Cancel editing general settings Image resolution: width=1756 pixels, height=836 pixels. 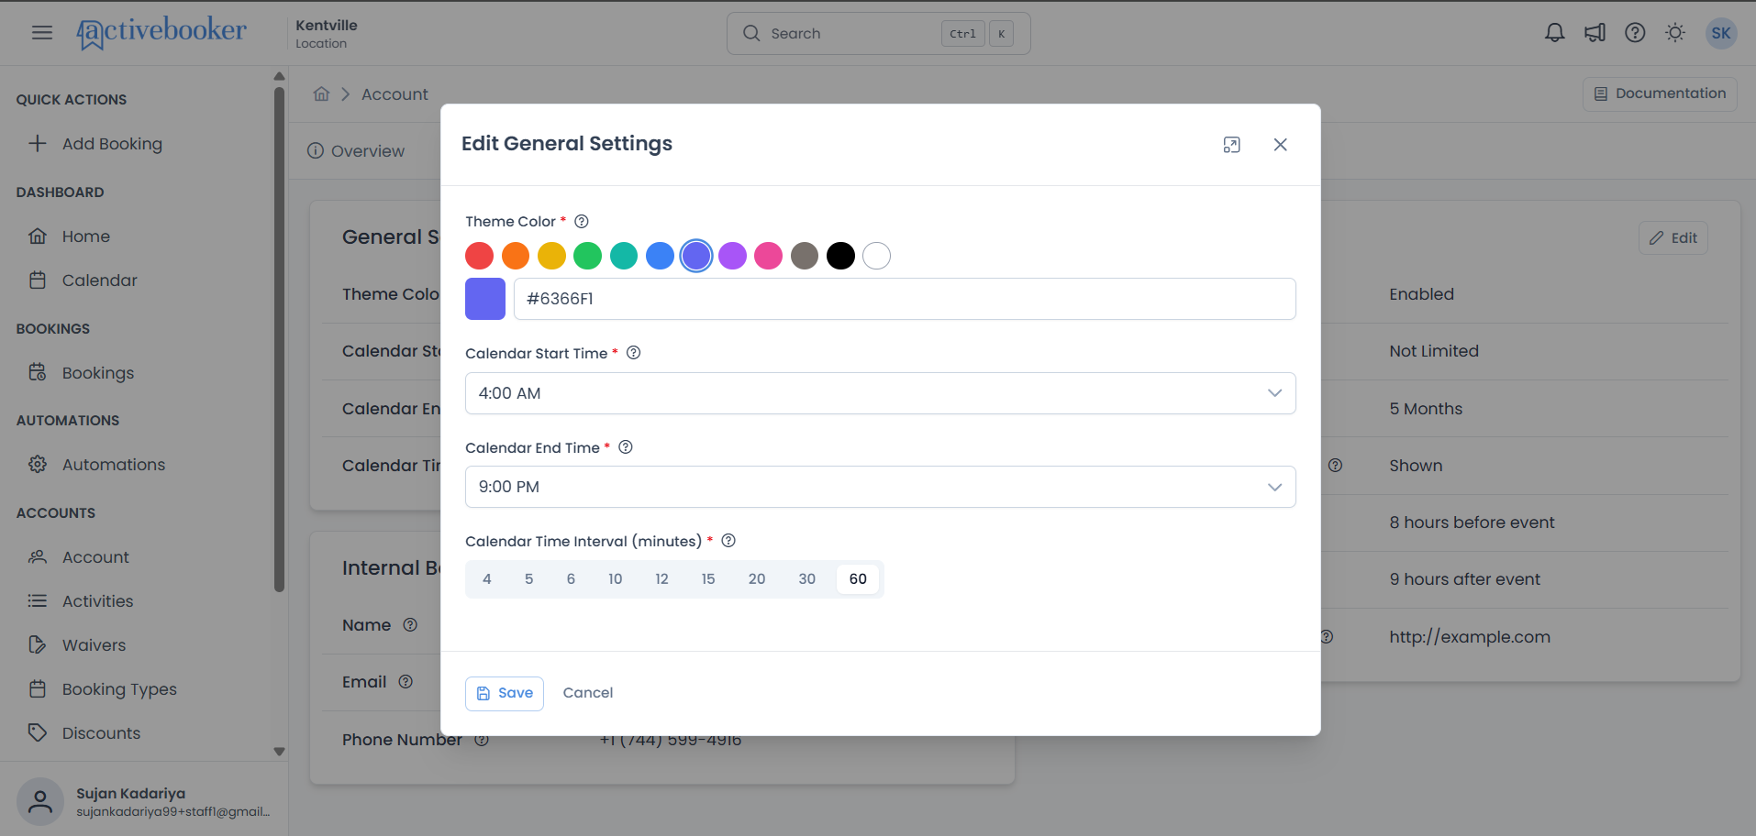[x=588, y=693]
